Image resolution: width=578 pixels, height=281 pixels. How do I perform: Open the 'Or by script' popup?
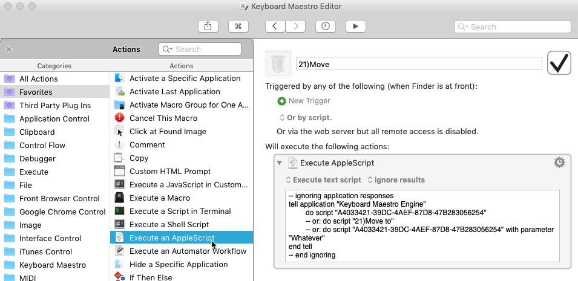pyautogui.click(x=306, y=118)
